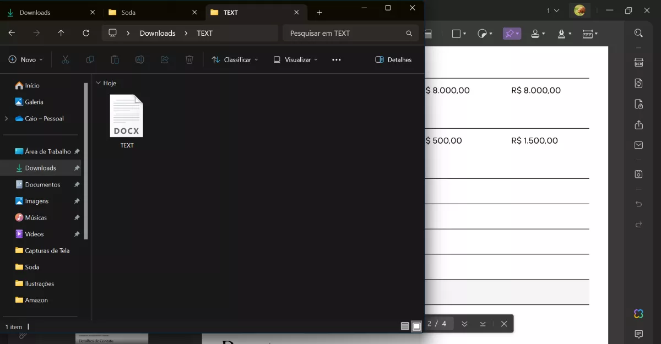Toggle the comments panel in the PDF sidebar
This screenshot has width=661, height=344.
638,334
